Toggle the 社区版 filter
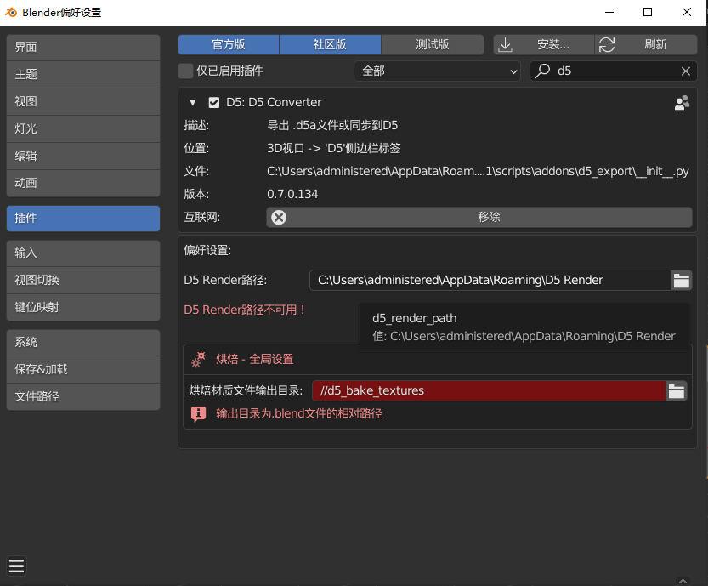The height and width of the screenshot is (586, 708). coord(330,45)
